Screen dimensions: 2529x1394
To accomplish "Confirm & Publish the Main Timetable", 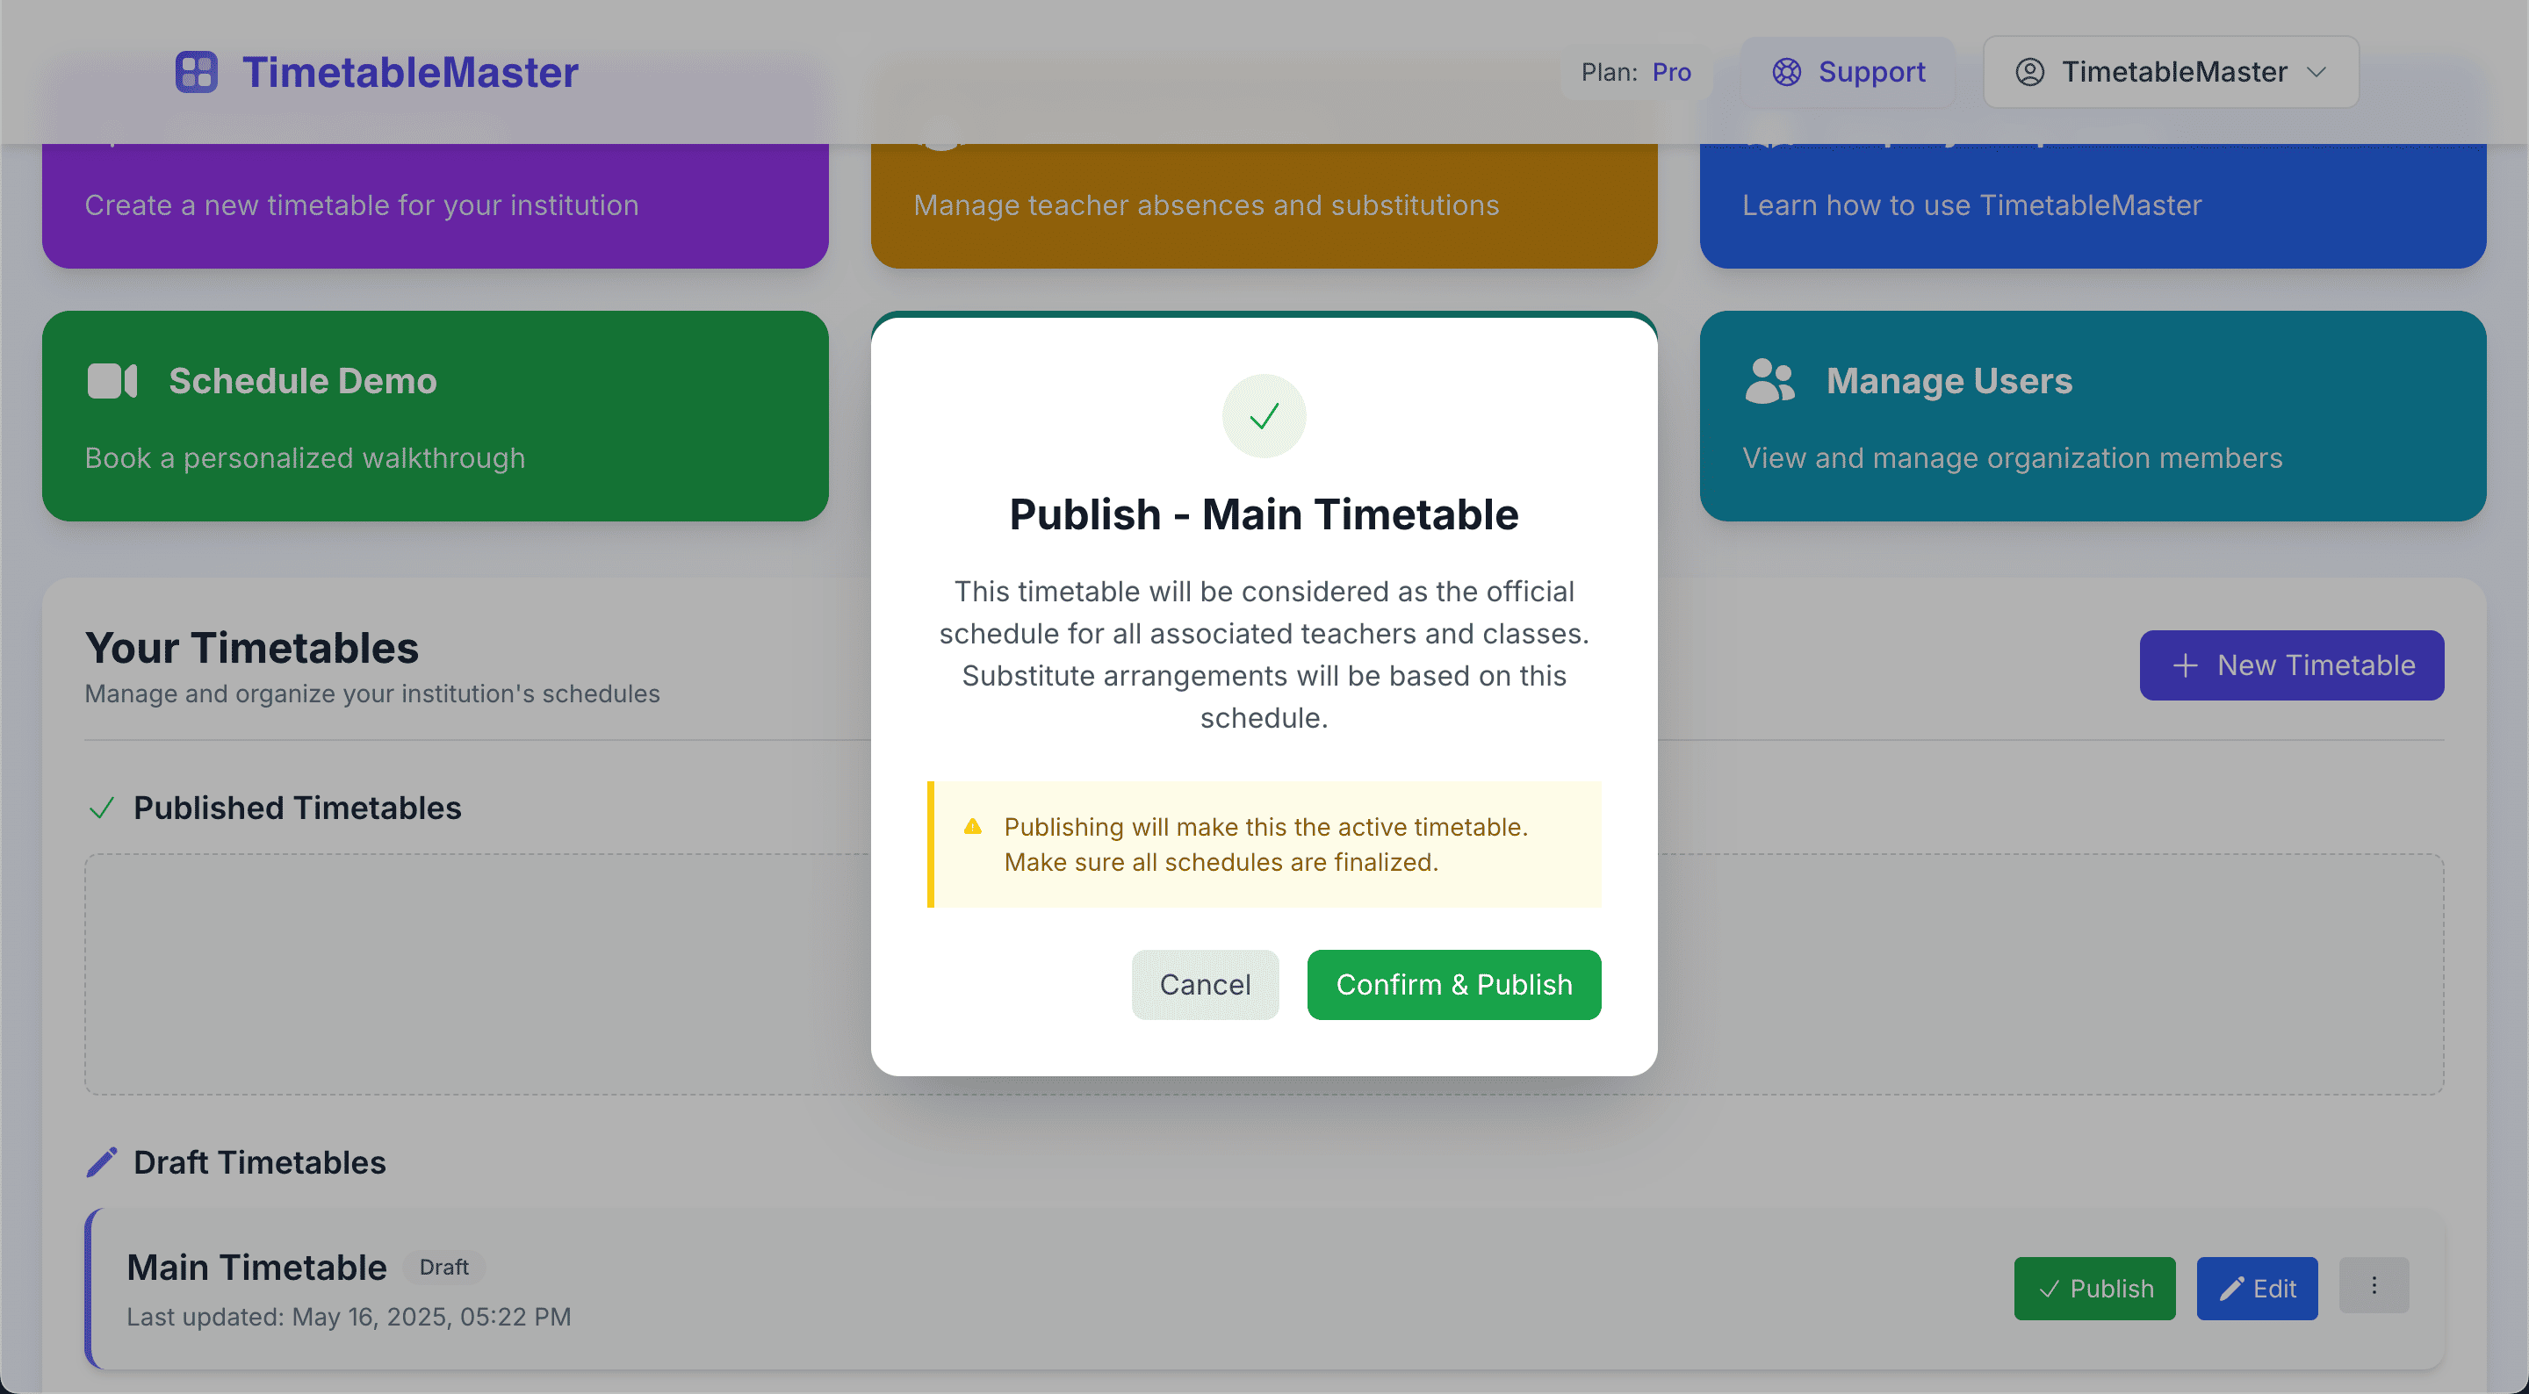I will point(1454,985).
